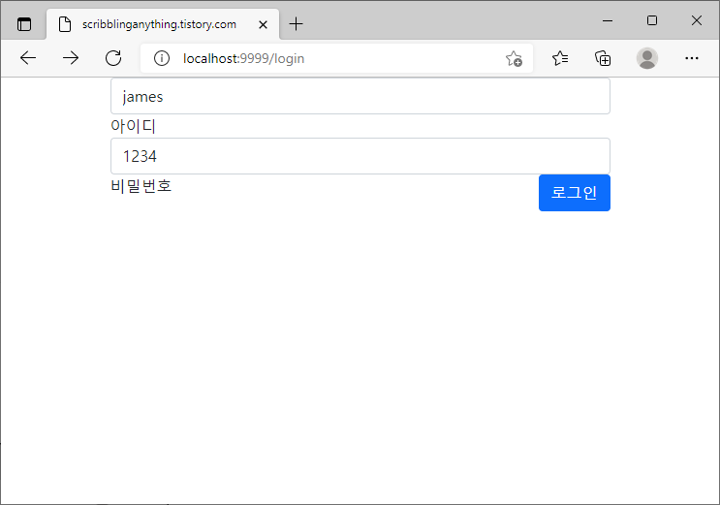The height and width of the screenshot is (505, 720).
Task: Open Settings and more menu
Action: [x=692, y=58]
